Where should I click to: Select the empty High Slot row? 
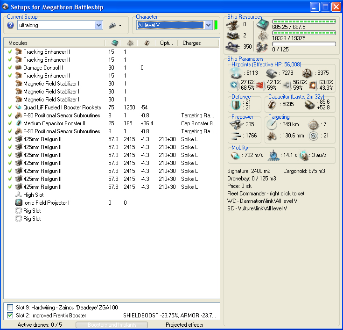tap(112, 195)
